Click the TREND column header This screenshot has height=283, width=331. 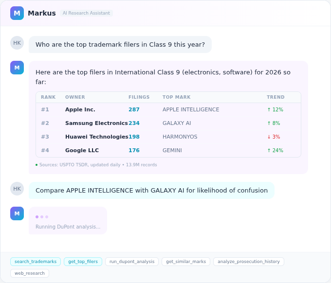tap(276, 97)
